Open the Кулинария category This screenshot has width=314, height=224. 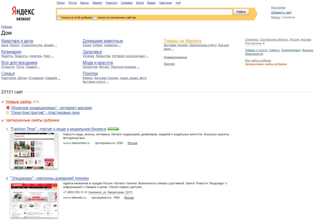click(11, 52)
